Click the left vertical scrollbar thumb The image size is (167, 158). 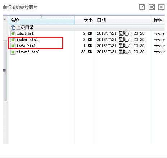tap(5, 71)
